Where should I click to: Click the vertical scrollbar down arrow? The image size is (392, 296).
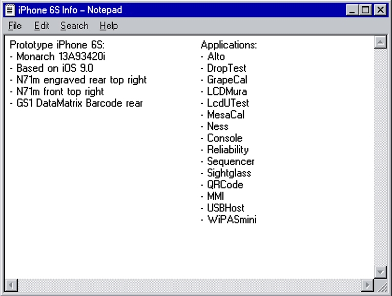tap(380, 272)
